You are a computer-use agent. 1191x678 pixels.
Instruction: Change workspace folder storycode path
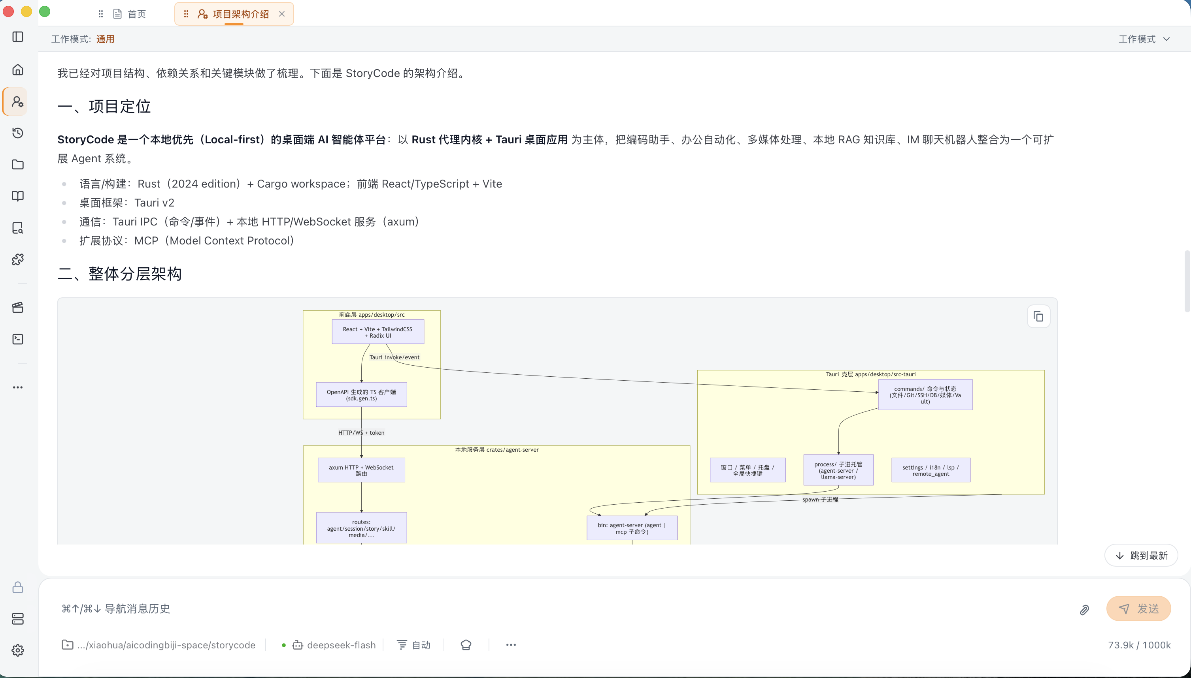click(x=159, y=645)
